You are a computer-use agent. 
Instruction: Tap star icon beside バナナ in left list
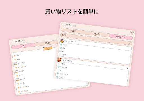pos(15,56)
